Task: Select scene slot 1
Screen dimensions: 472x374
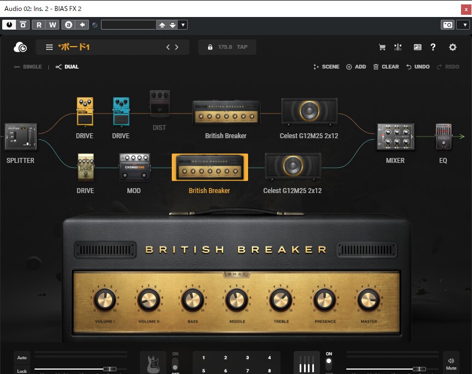Action: [x=204, y=358]
